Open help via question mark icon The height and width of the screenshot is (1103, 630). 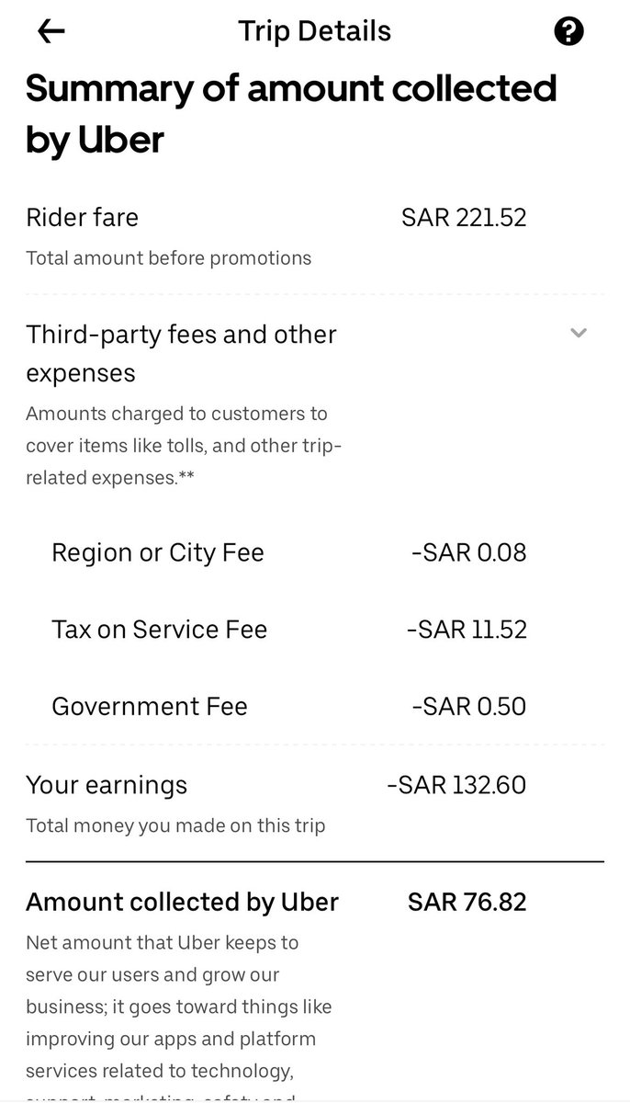[569, 32]
